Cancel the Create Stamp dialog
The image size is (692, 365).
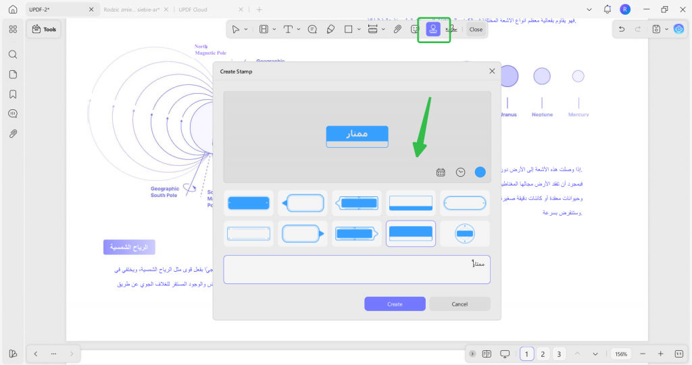460,304
